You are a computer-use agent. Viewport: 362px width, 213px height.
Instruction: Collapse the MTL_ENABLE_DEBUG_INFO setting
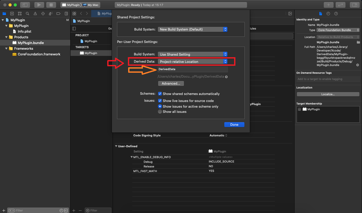coord(132,157)
